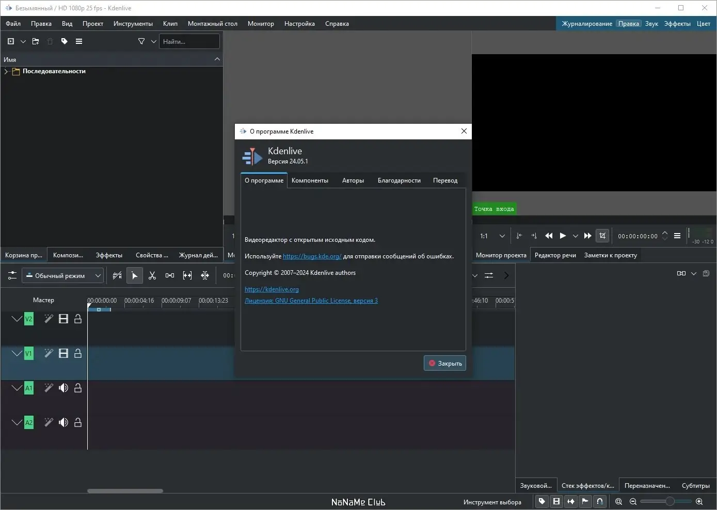The height and width of the screenshot is (510, 717).
Task: Click the spacer tool icon in timeline toolbar
Action: pyautogui.click(x=170, y=276)
